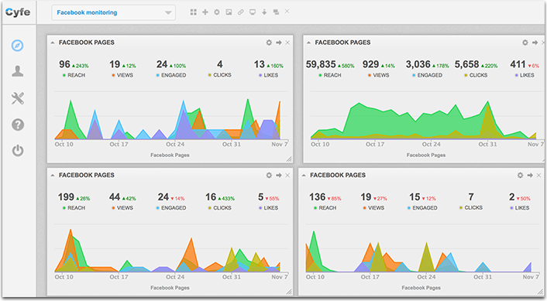This screenshot has width=547, height=301.
Task: Toggle LIKES legend showing 13 up 160%
Action: pos(268,75)
